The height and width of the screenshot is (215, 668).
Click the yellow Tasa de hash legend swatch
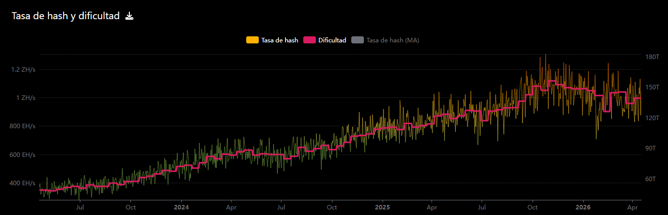click(252, 40)
